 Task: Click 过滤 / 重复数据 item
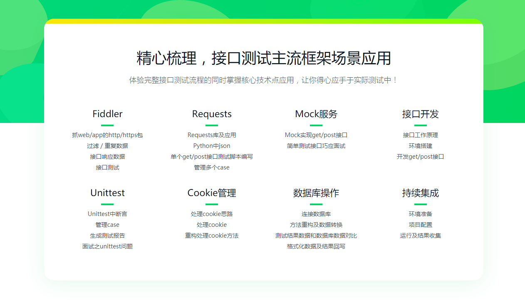pos(107,146)
